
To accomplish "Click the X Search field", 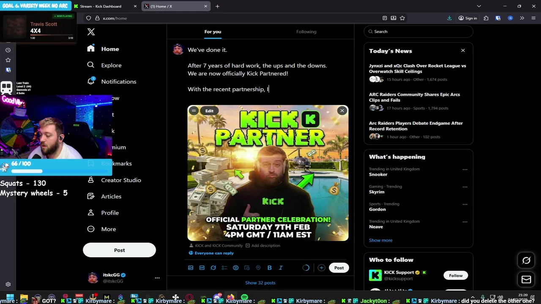I will point(418,32).
